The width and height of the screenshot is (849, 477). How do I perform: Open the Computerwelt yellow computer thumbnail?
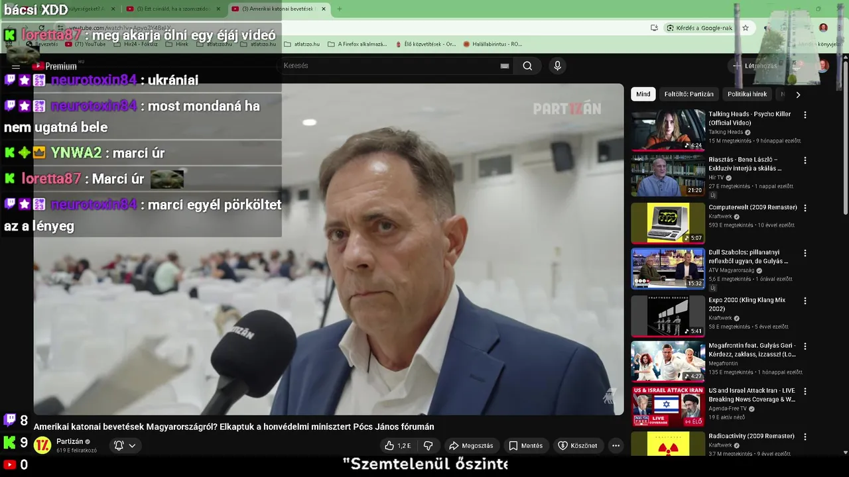pos(668,223)
